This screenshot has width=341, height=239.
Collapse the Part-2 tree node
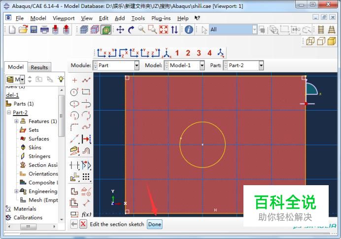[x=9, y=113]
